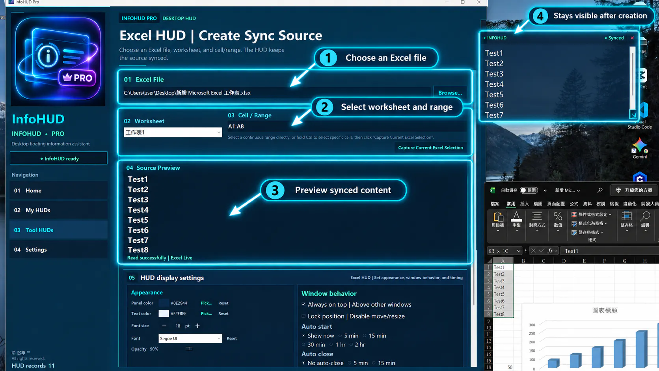Expand the Excel Name Box dropdown arrow
Viewport: 659px width, 371px height.
click(x=519, y=251)
